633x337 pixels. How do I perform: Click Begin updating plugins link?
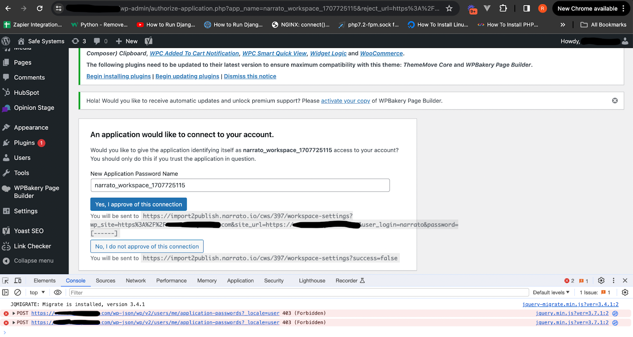(187, 76)
